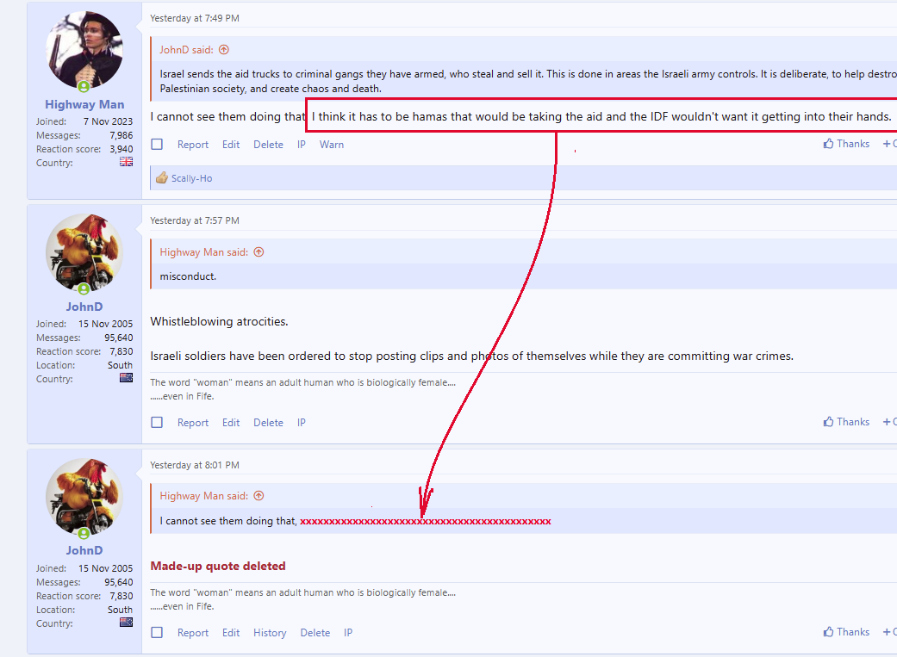The image size is (897, 657).
Task: Check the box on JohnD's 8:01 PM post
Action: (157, 633)
